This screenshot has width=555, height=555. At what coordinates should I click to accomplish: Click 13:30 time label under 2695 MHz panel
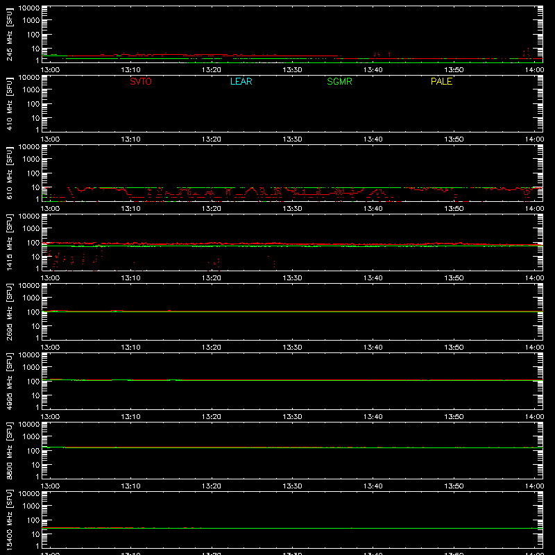point(292,348)
